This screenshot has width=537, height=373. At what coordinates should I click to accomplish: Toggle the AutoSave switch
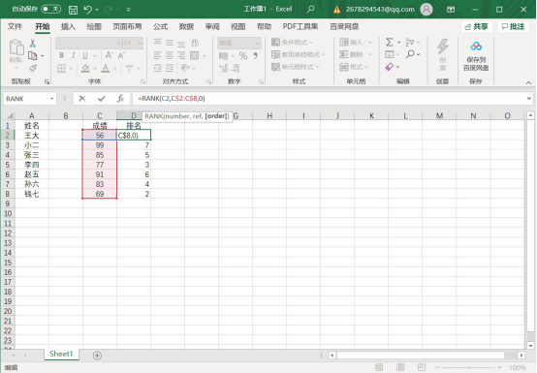coord(51,10)
